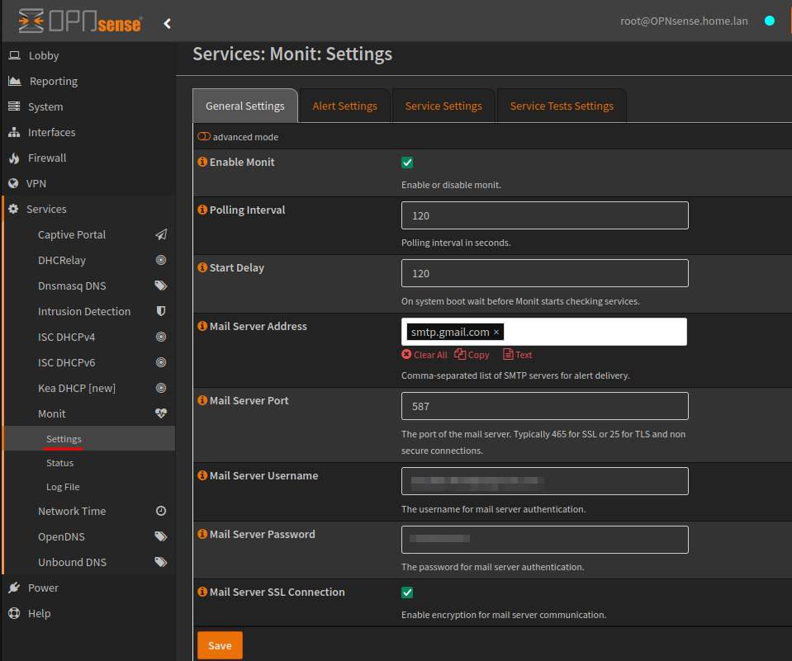Click the Reporting chart icon
Screen dimensions: 792x661
tap(15, 81)
